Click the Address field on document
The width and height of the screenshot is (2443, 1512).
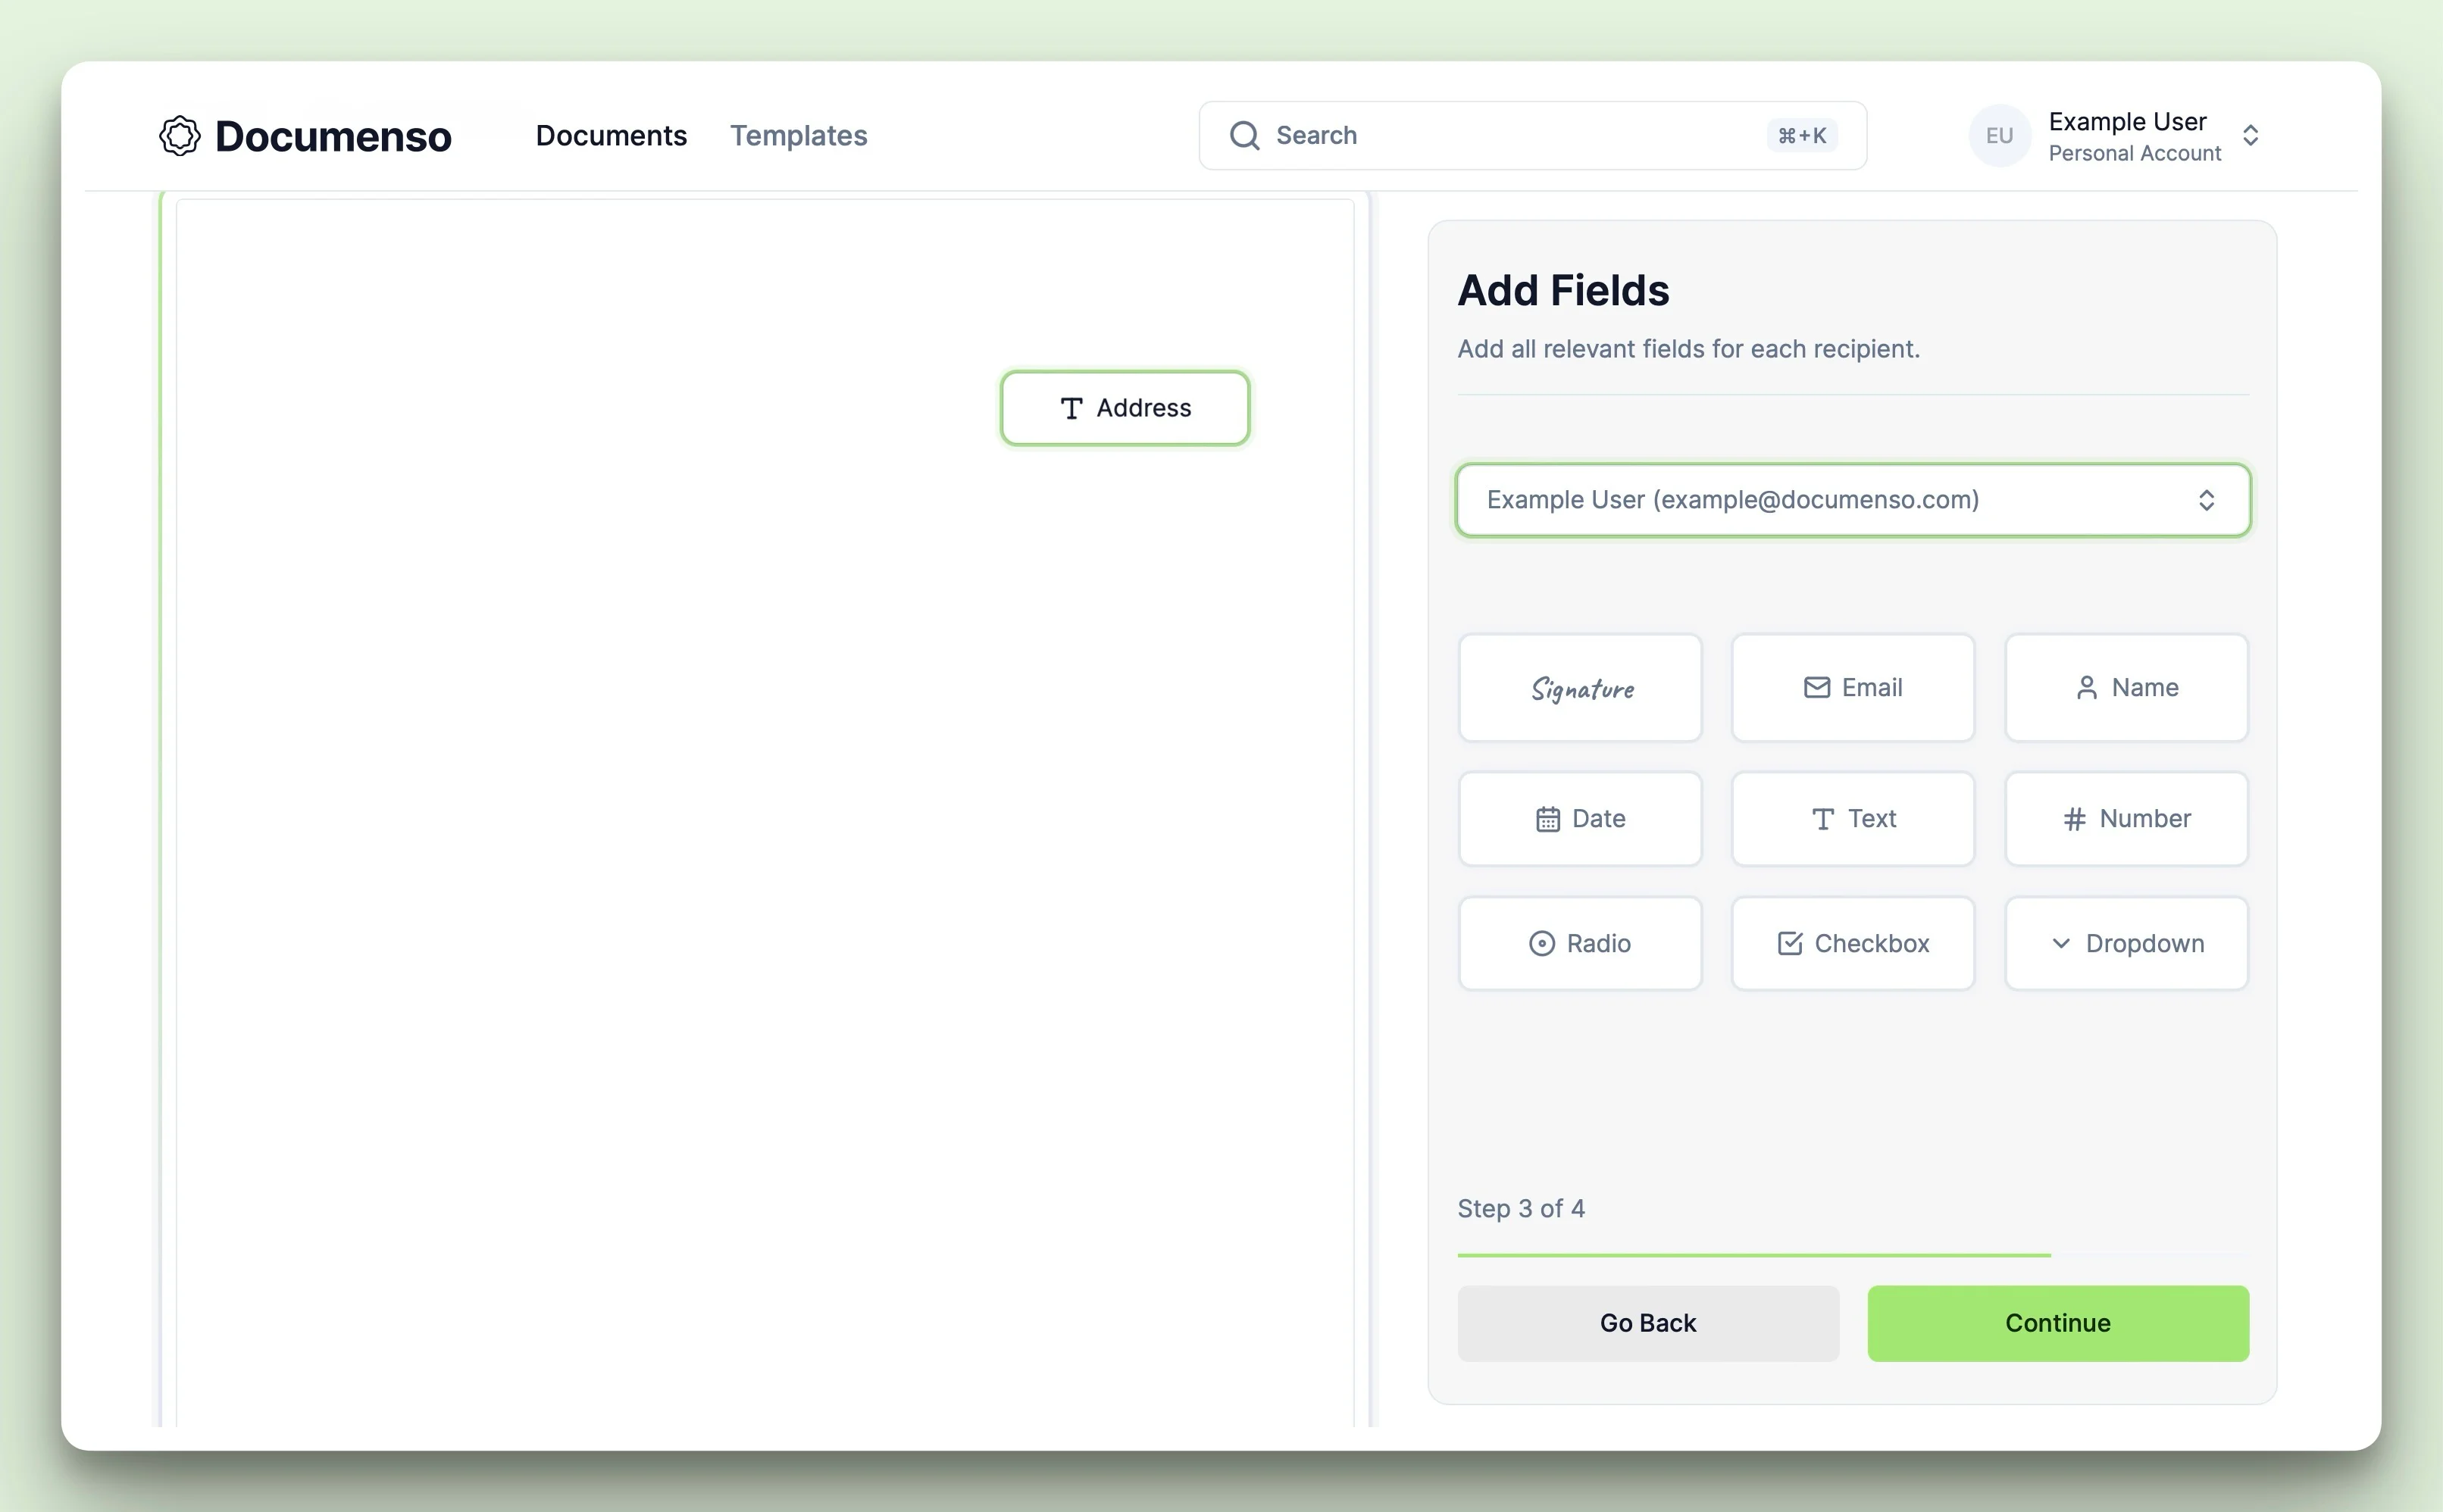coord(1124,406)
